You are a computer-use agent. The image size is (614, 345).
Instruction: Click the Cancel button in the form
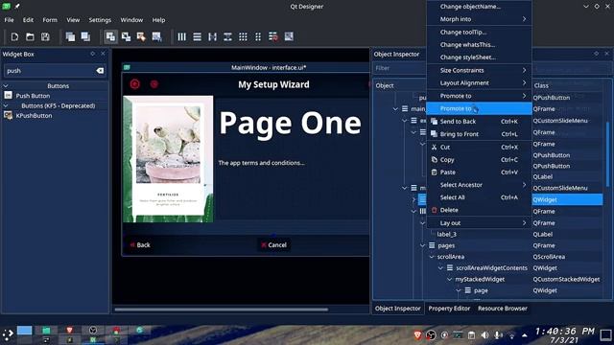(x=273, y=245)
